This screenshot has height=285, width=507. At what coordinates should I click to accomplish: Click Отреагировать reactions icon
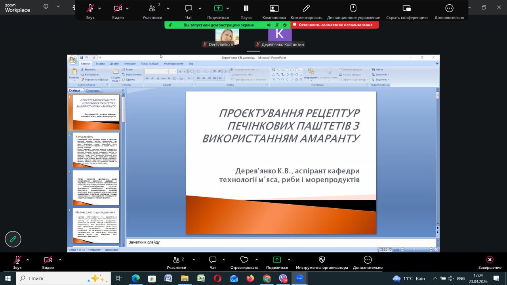tap(244, 260)
